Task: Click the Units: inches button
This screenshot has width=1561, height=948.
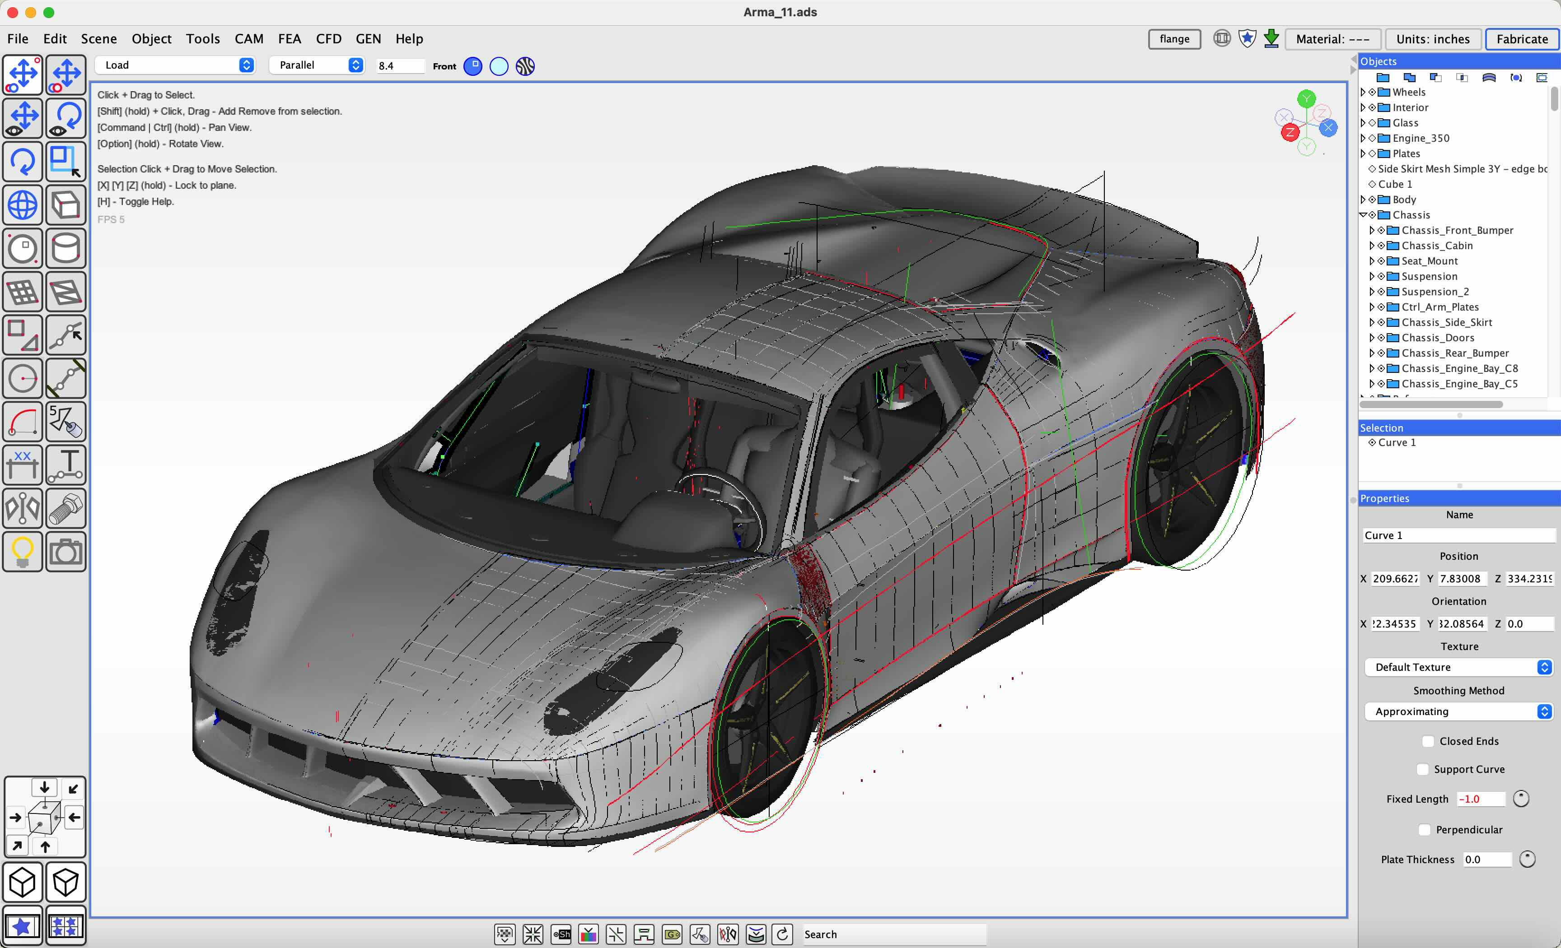Action: point(1432,39)
